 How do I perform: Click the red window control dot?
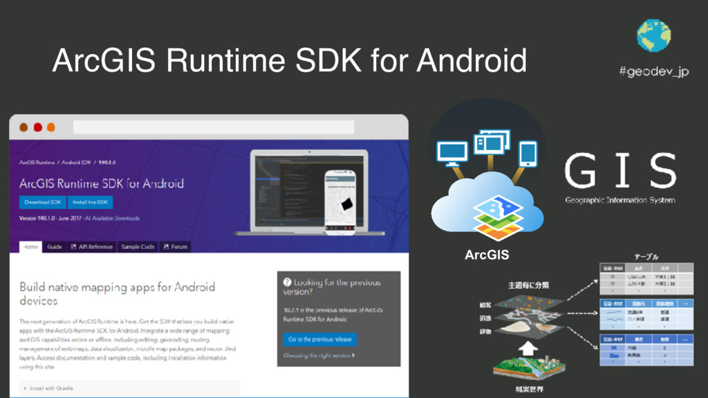38,127
